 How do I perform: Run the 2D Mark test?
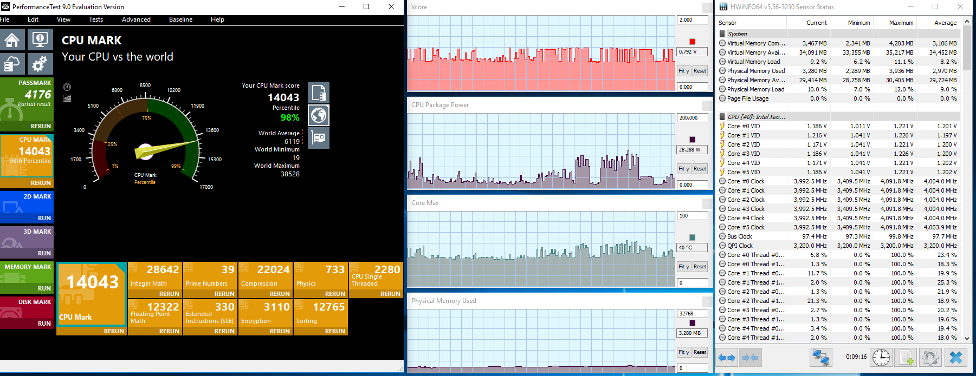click(x=44, y=218)
